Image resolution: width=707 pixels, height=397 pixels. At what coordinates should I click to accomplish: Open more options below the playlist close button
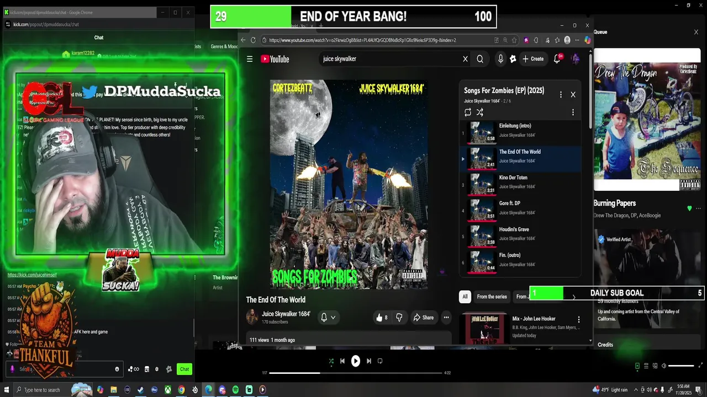pyautogui.click(x=573, y=112)
